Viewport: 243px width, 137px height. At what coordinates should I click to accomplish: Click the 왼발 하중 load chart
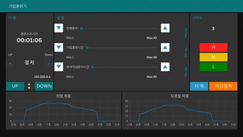[x=63, y=111]
